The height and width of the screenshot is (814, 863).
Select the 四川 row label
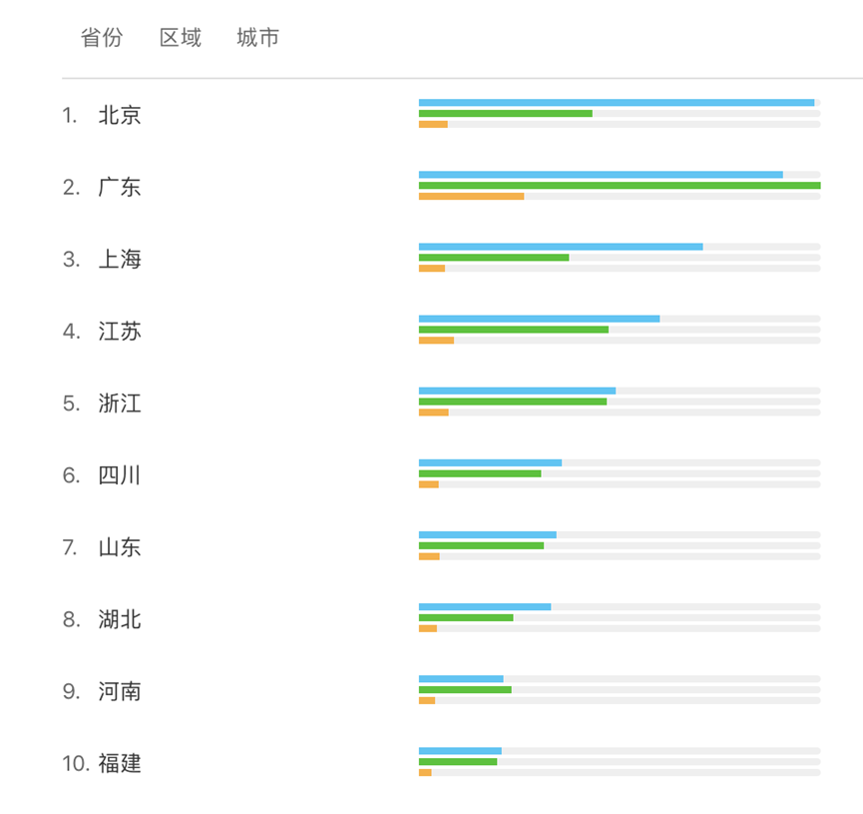pyautogui.click(x=120, y=475)
